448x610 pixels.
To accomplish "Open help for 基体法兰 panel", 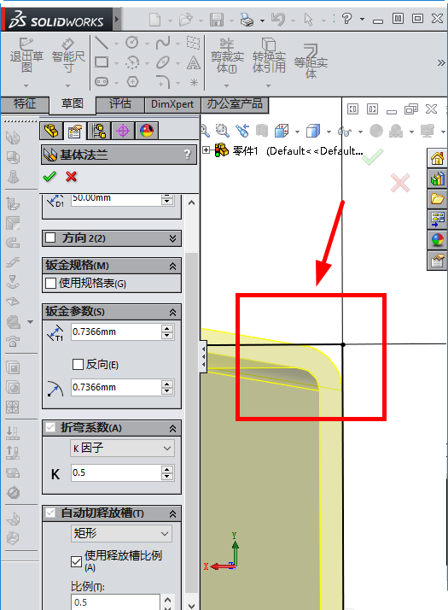I will (x=187, y=155).
